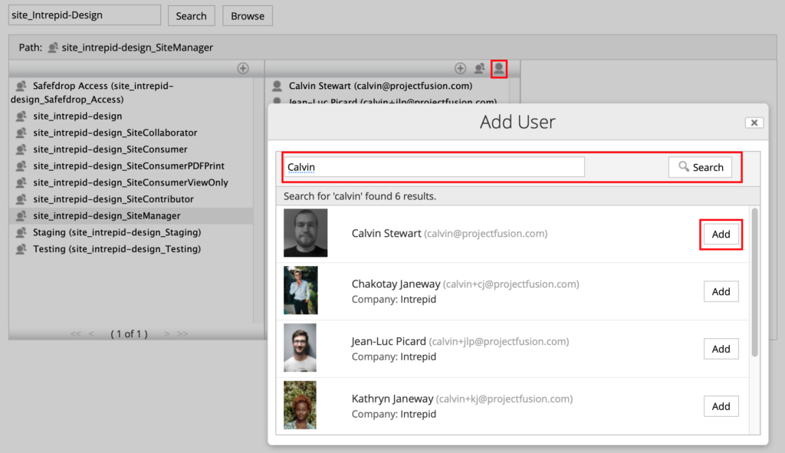Click the user icon next to Calvin Stewart in the column
The image size is (785, 453).
click(278, 87)
